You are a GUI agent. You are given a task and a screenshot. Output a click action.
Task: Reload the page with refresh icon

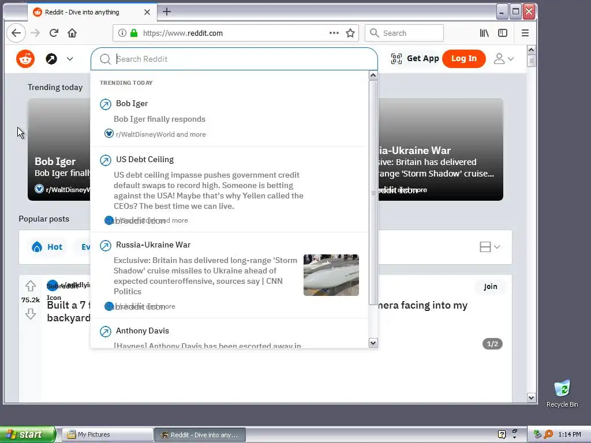54,33
